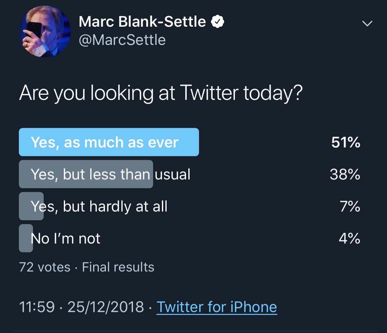Click the 38% poll result
387x333 pixels.
(345, 174)
